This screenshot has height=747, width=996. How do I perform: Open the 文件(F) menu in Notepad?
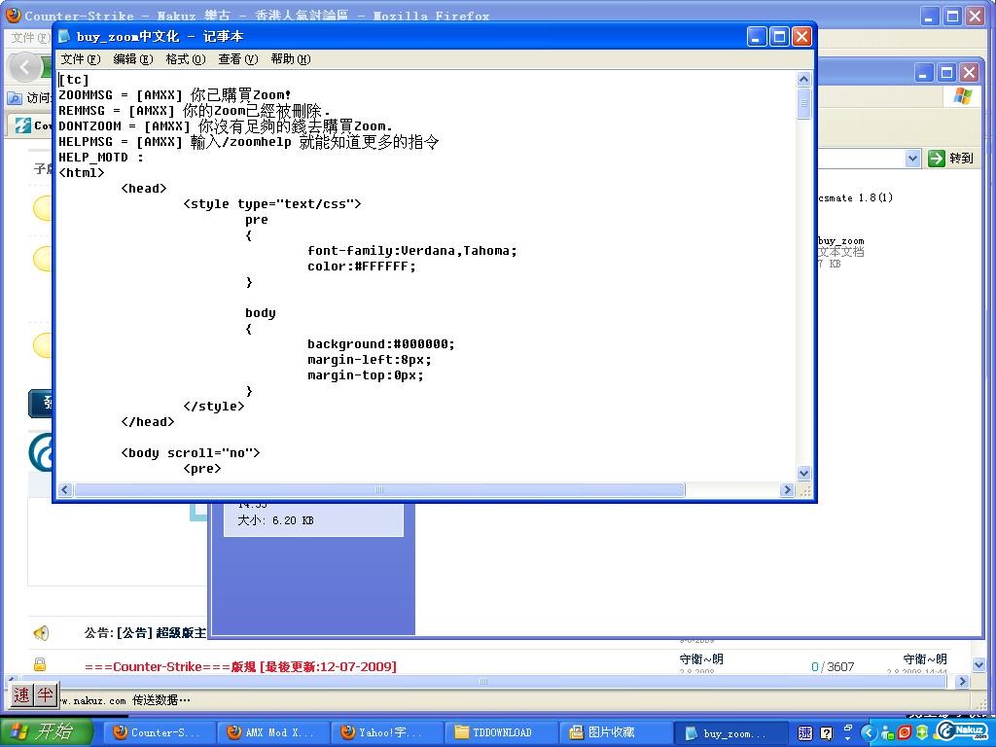click(80, 59)
